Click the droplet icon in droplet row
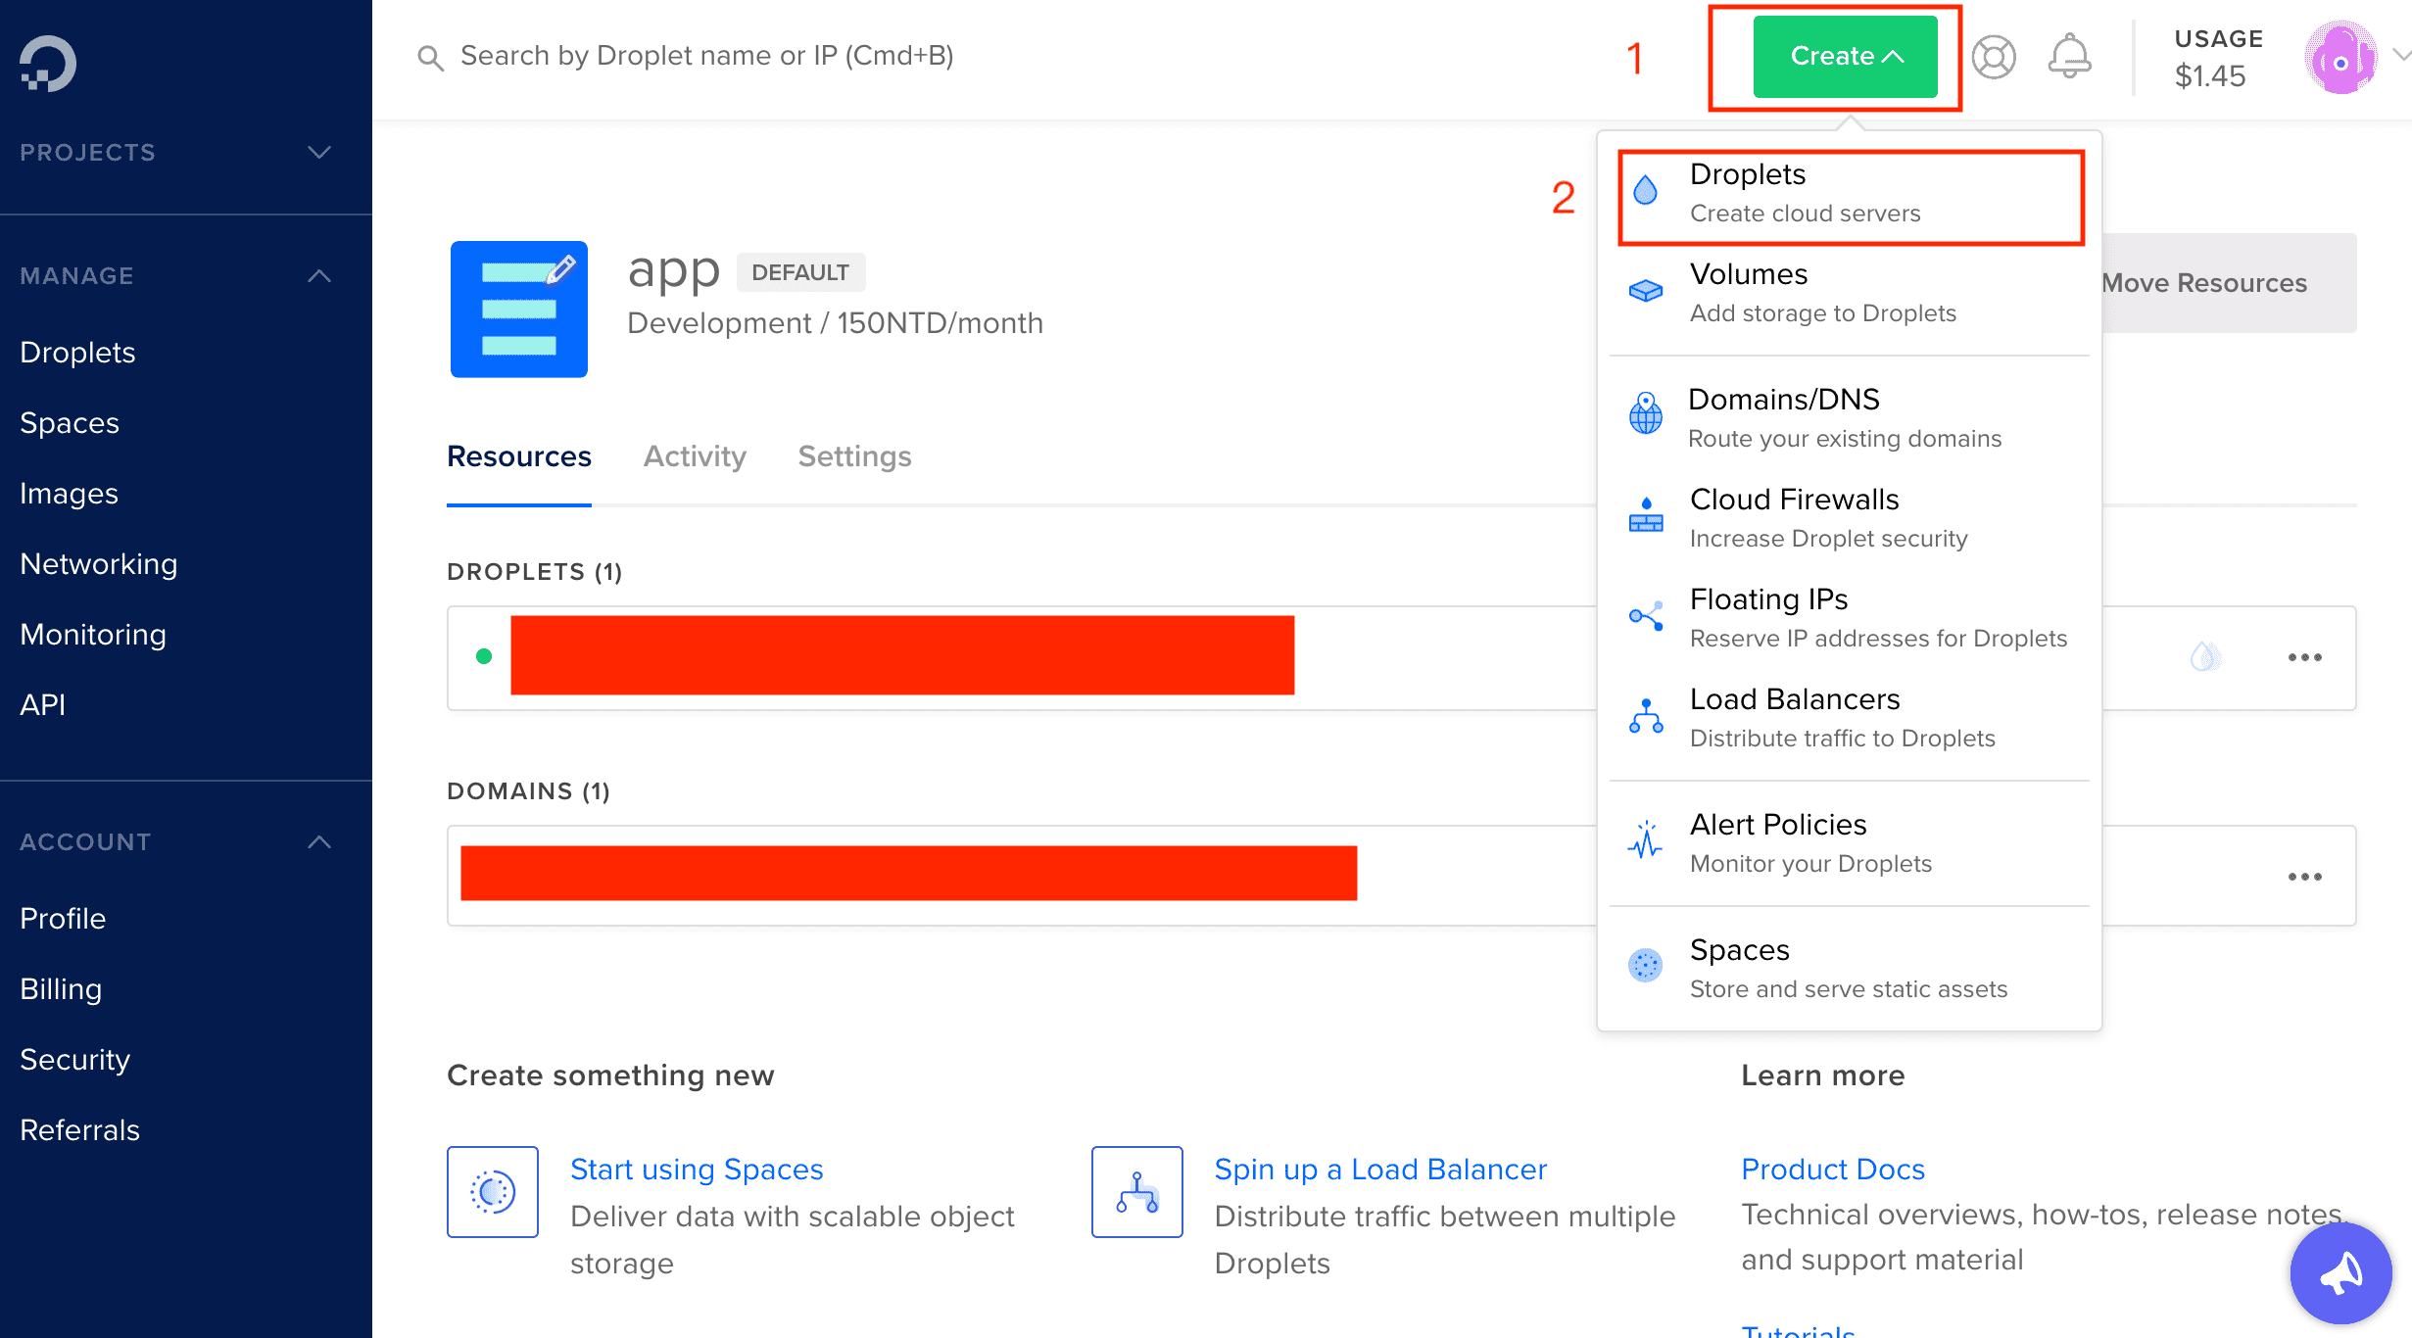Image resolution: width=2412 pixels, height=1338 pixels. point(2204,656)
